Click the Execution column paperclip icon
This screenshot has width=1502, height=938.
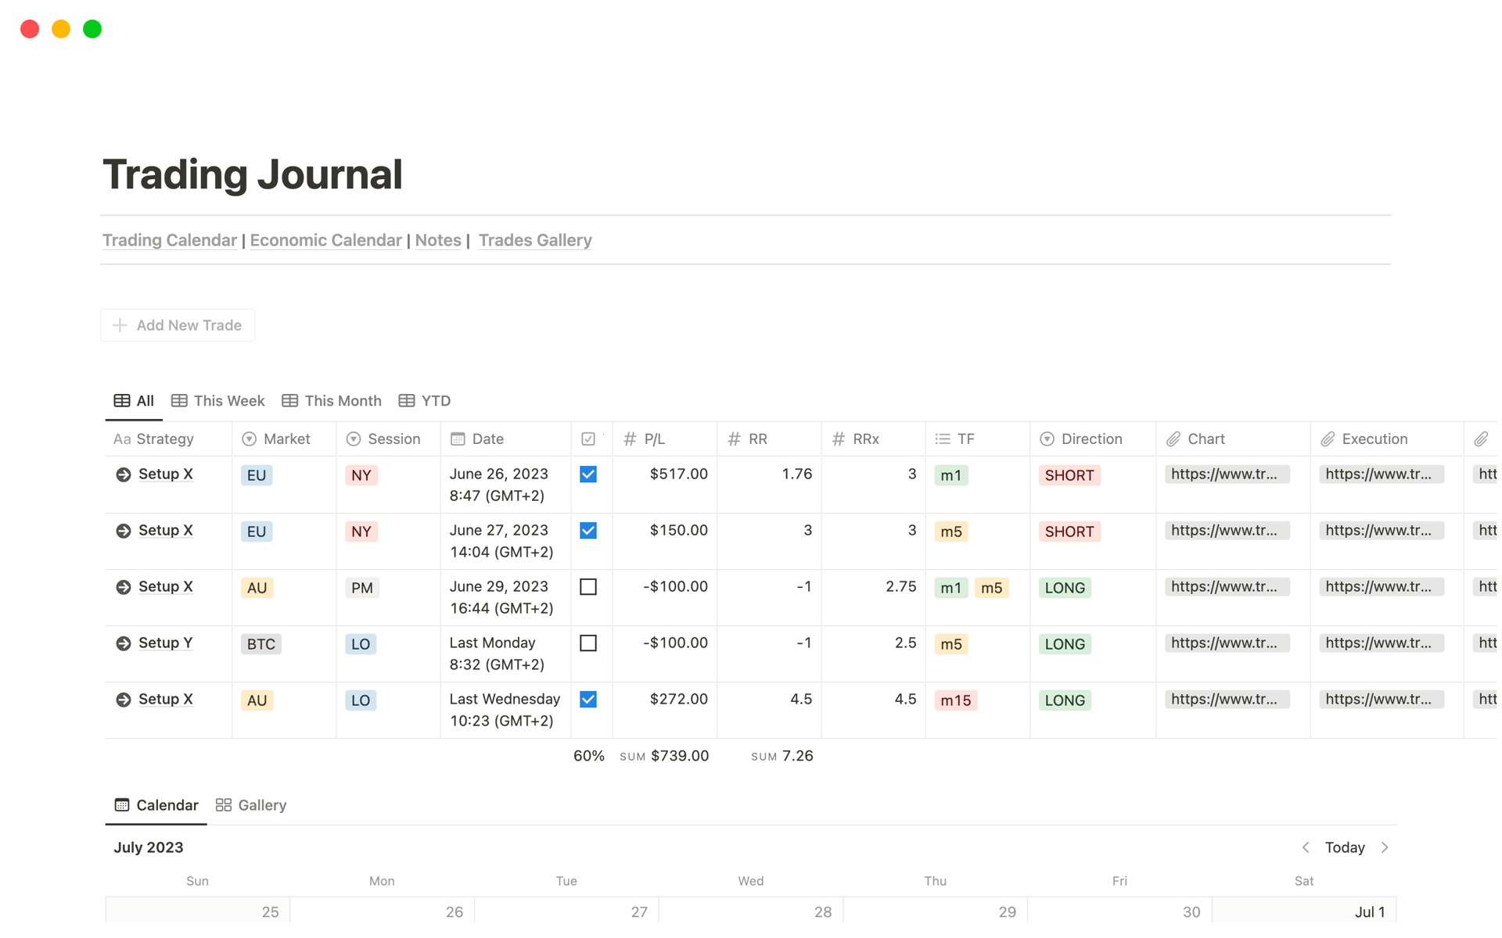coord(1328,439)
